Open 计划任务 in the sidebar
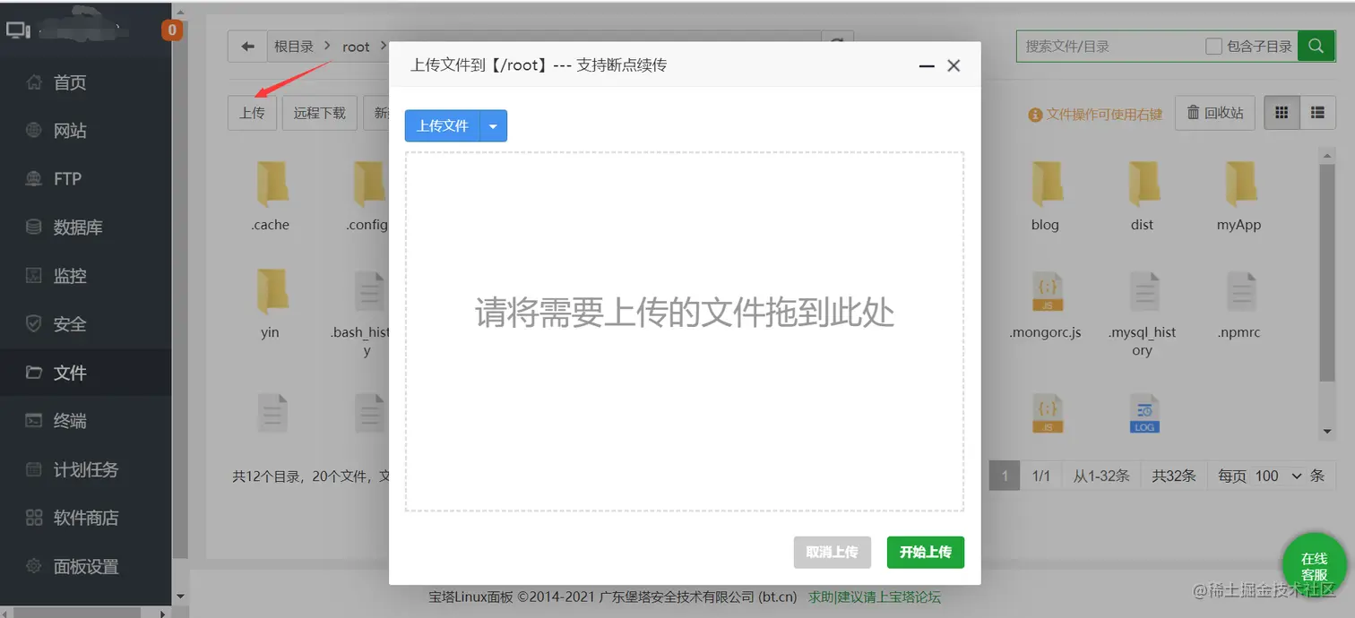Image resolution: width=1355 pixels, height=618 pixels. pos(85,469)
